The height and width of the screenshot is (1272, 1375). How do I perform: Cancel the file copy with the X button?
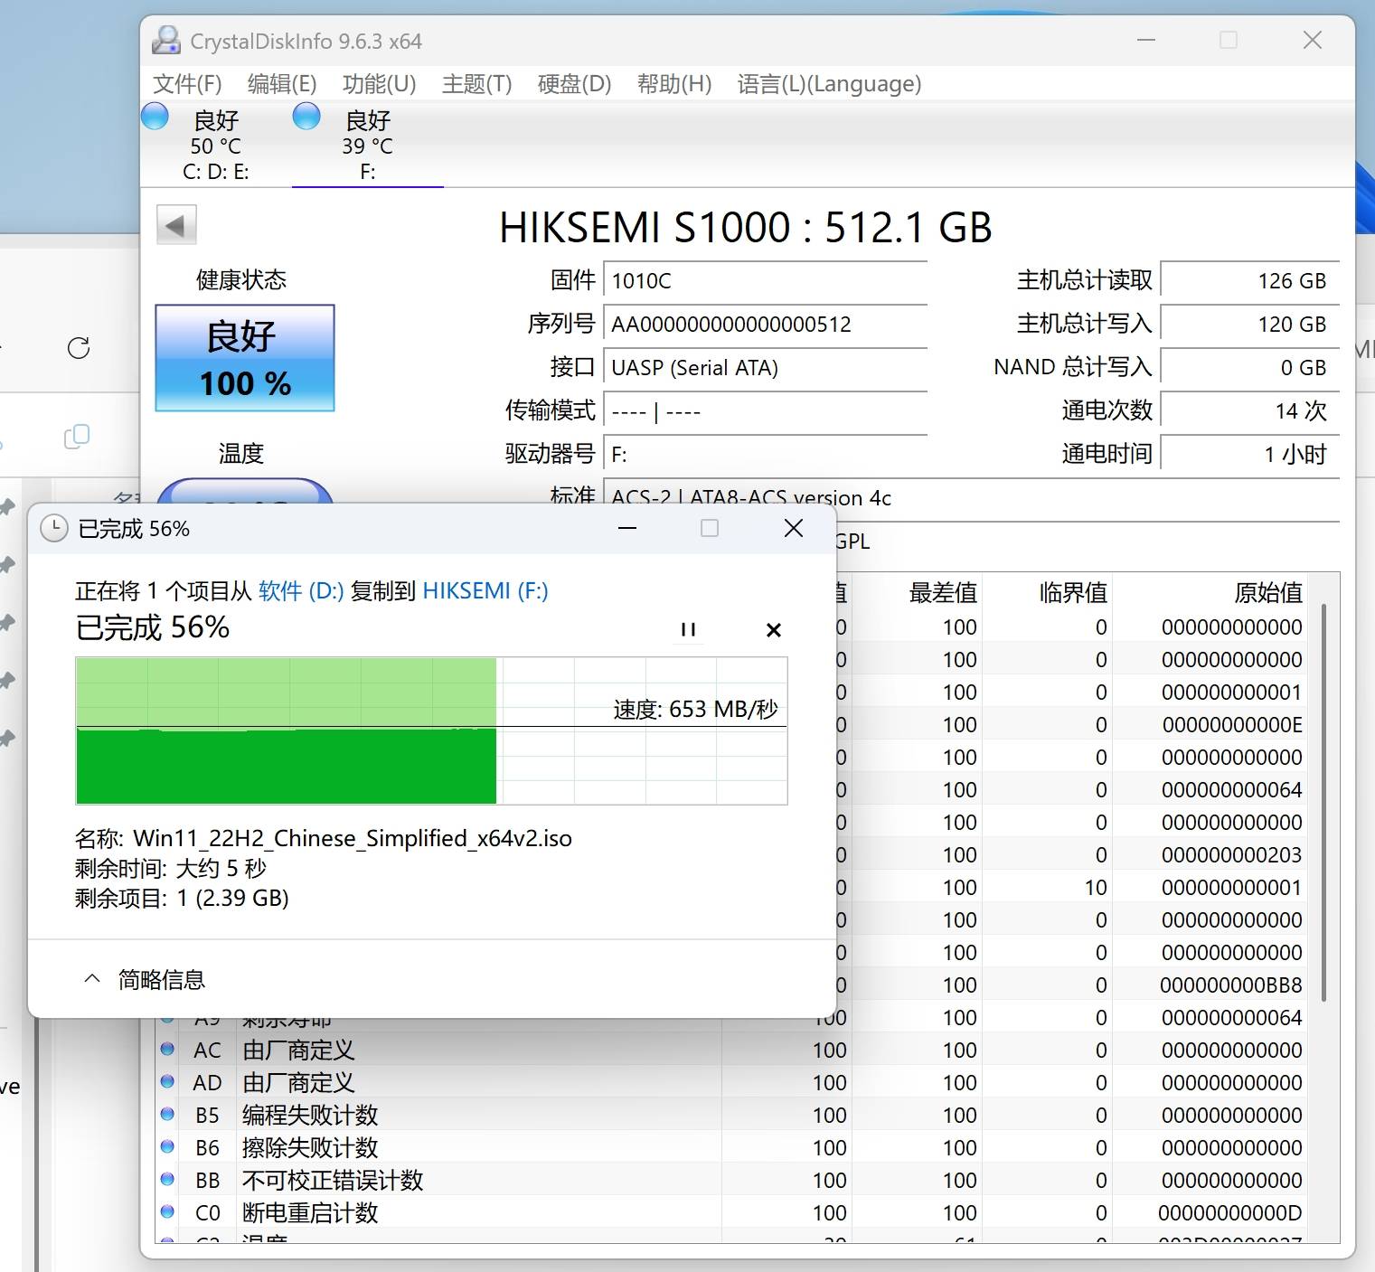[x=774, y=629]
